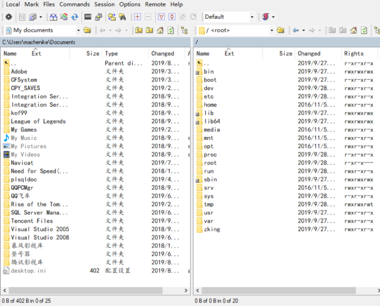
Task: Click the remote panel horizontal scrollbar
Action: 279,290
